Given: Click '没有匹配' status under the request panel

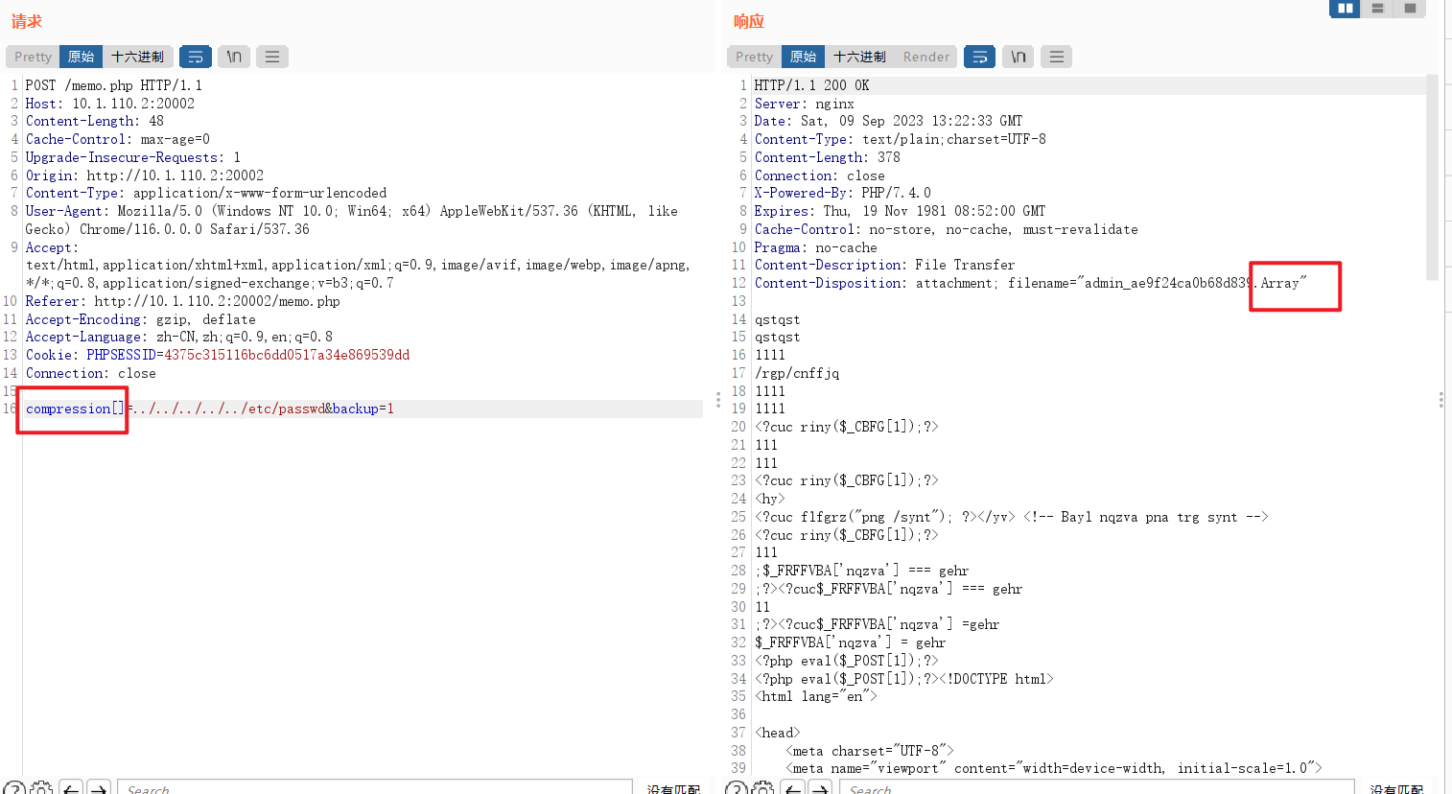Looking at the screenshot, I should [x=673, y=789].
